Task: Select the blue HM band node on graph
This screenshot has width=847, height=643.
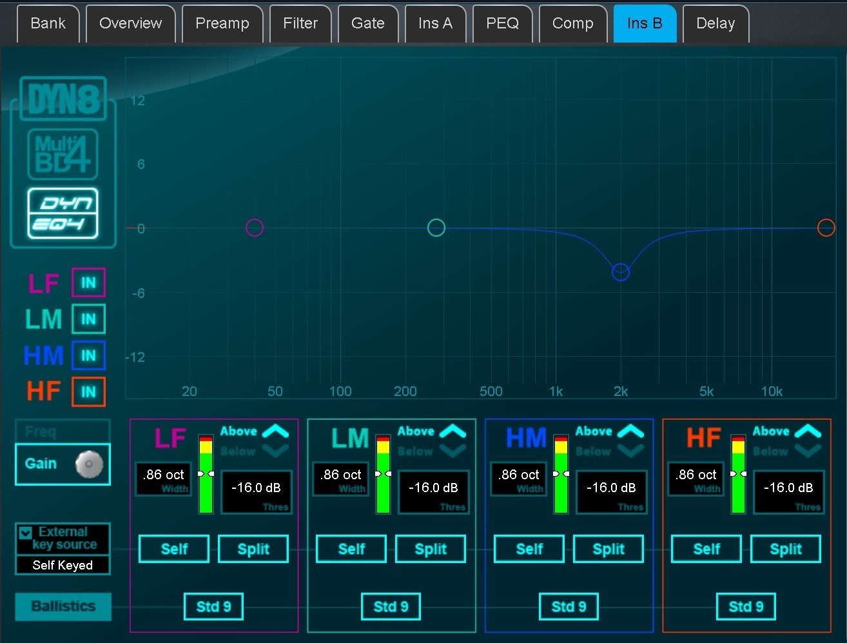Action: click(621, 272)
